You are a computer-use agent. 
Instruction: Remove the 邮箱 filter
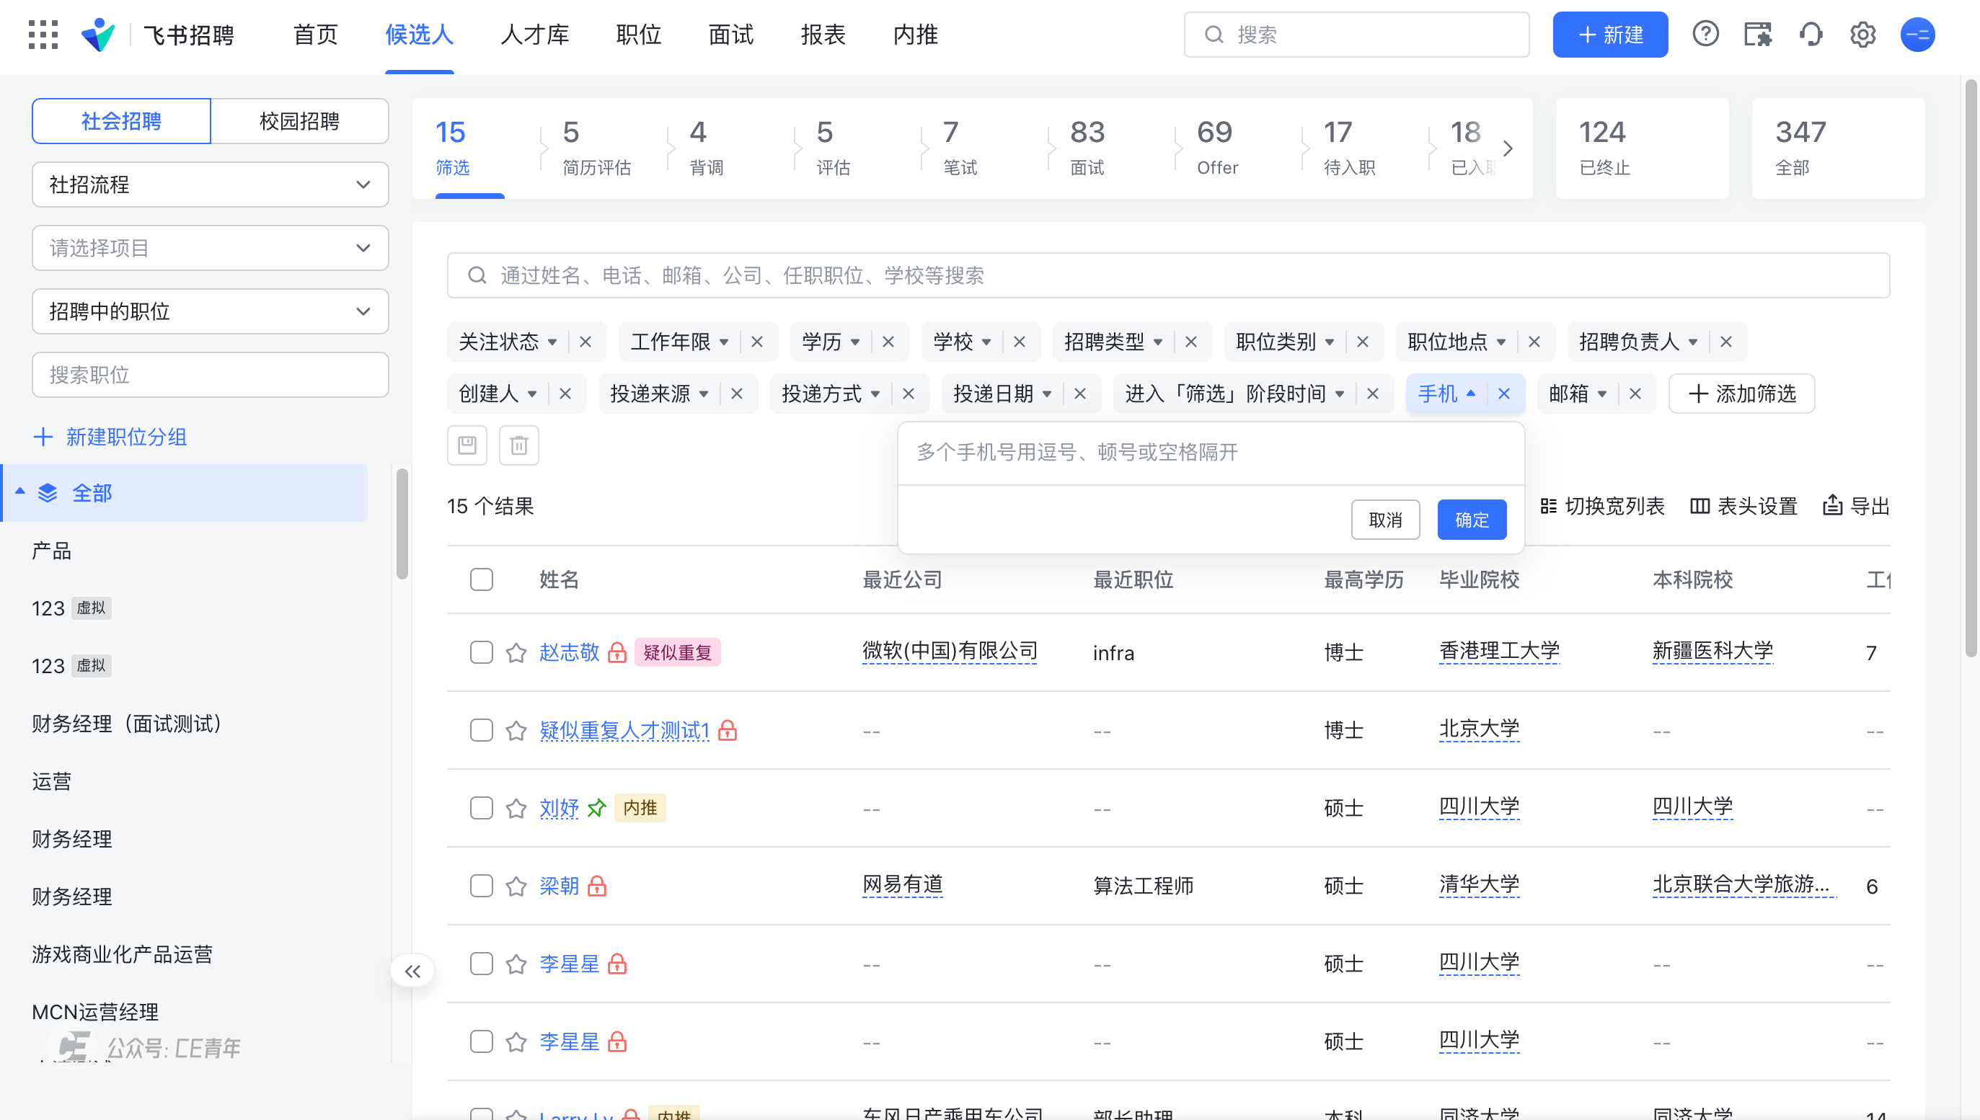pos(1635,394)
